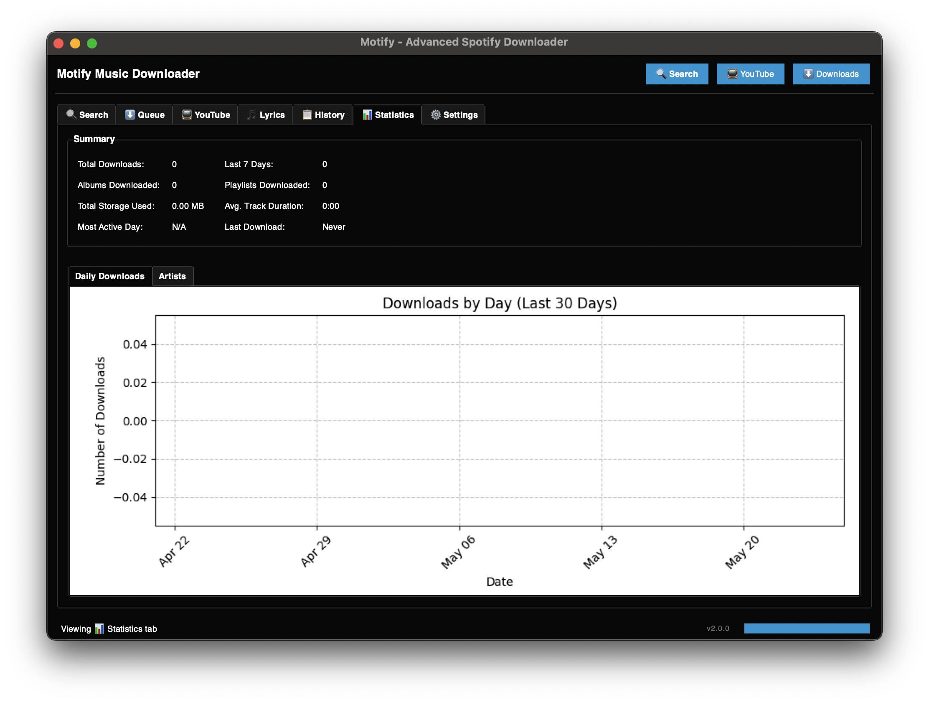
Task: Click the 'Number of Downloads' axis label
Action: click(100, 420)
